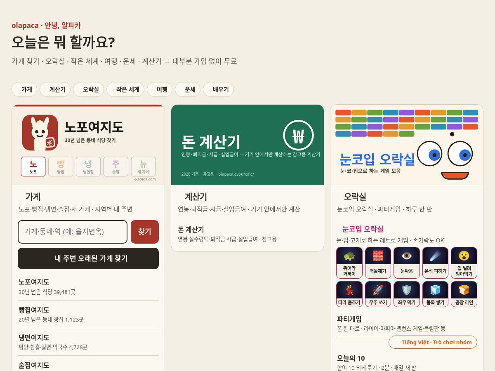The width and height of the screenshot is (495, 371).
Task: Open the pink 눈코입 오락실 heading link
Action: tap(363, 229)
